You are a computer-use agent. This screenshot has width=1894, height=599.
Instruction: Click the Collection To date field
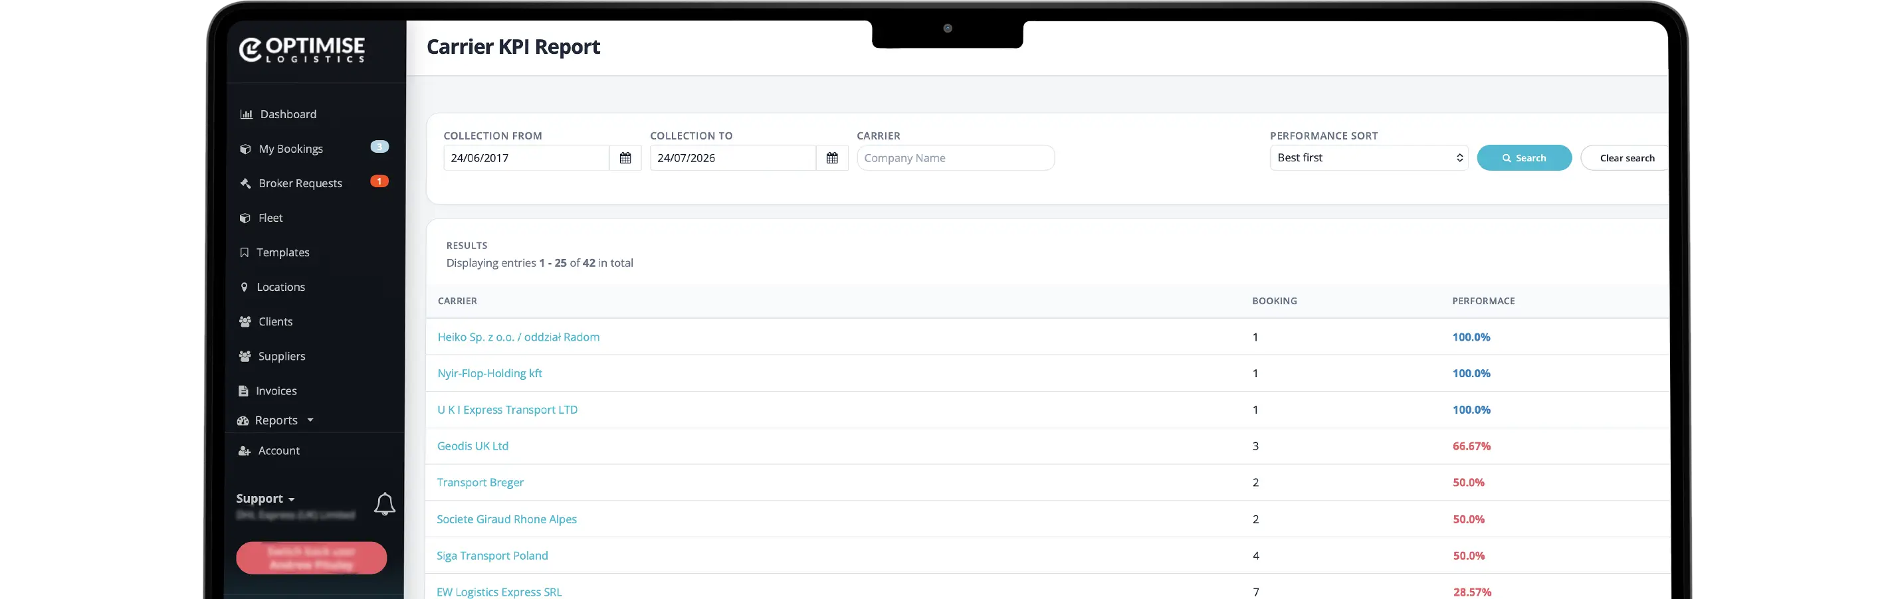(x=733, y=158)
